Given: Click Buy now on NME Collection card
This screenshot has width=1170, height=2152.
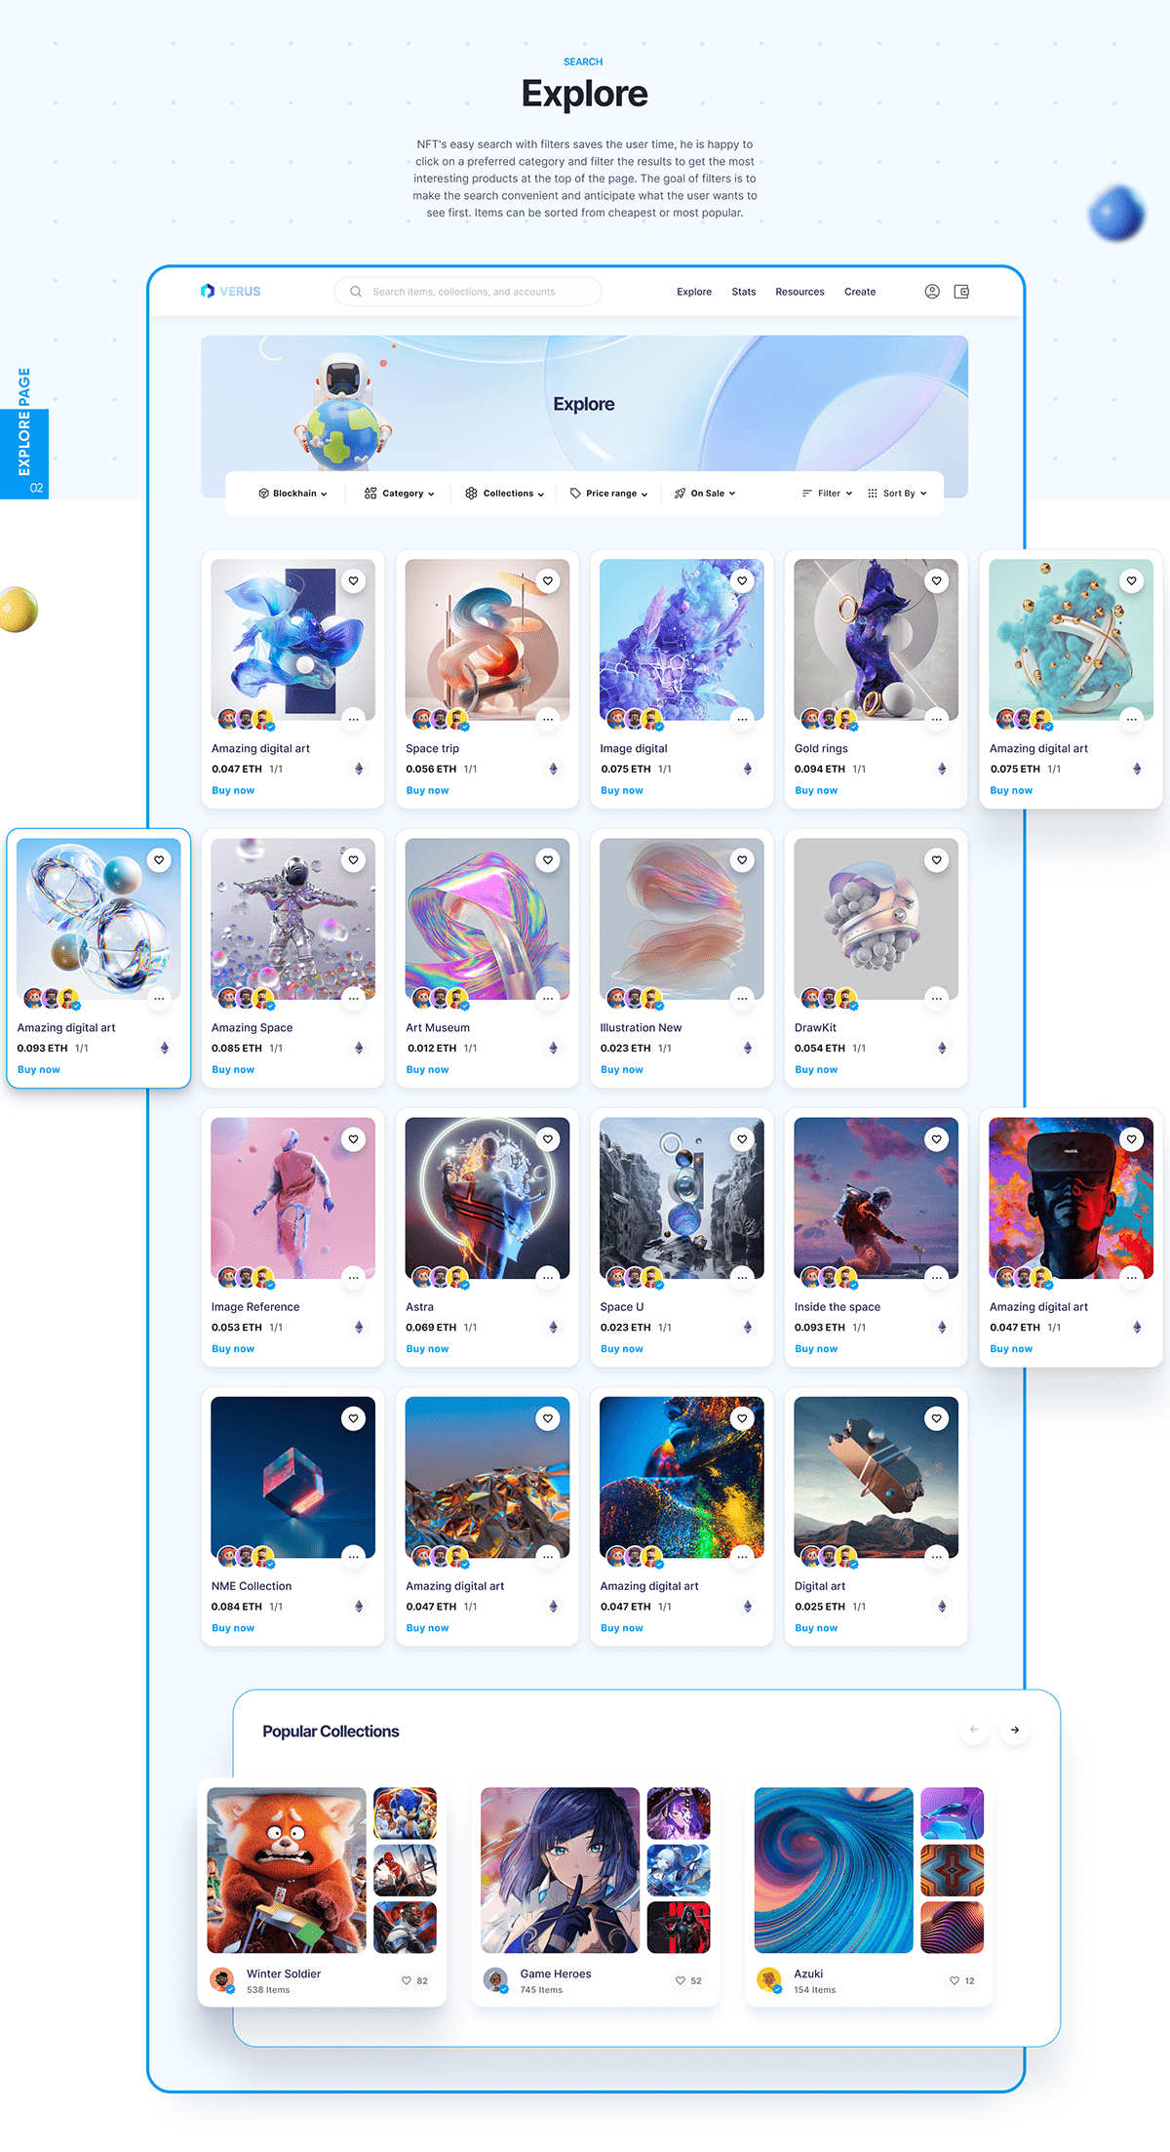Looking at the screenshot, I should pyautogui.click(x=233, y=1628).
